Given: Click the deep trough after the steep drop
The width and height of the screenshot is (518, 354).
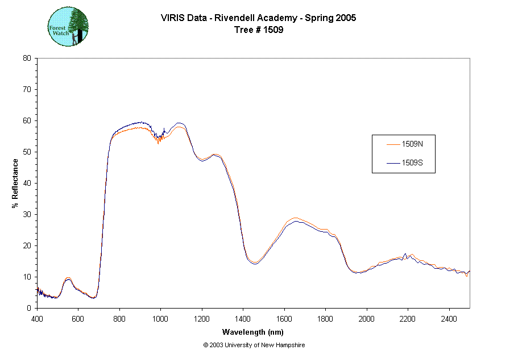Looking at the screenshot, I should pyautogui.click(x=255, y=263).
